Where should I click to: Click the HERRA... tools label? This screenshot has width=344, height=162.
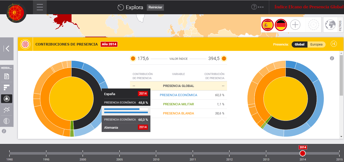7,68
